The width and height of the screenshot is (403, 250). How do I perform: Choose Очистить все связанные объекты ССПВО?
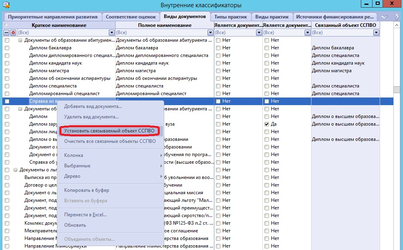pyautogui.click(x=111, y=141)
